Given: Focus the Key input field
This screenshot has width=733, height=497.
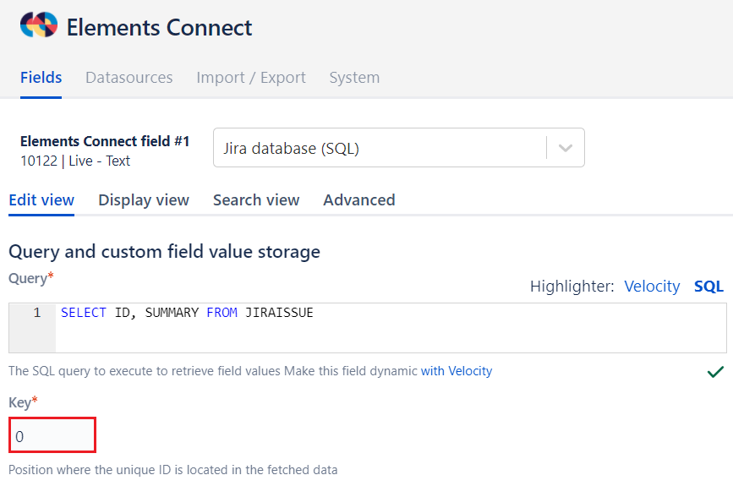Looking at the screenshot, I should pos(52,436).
